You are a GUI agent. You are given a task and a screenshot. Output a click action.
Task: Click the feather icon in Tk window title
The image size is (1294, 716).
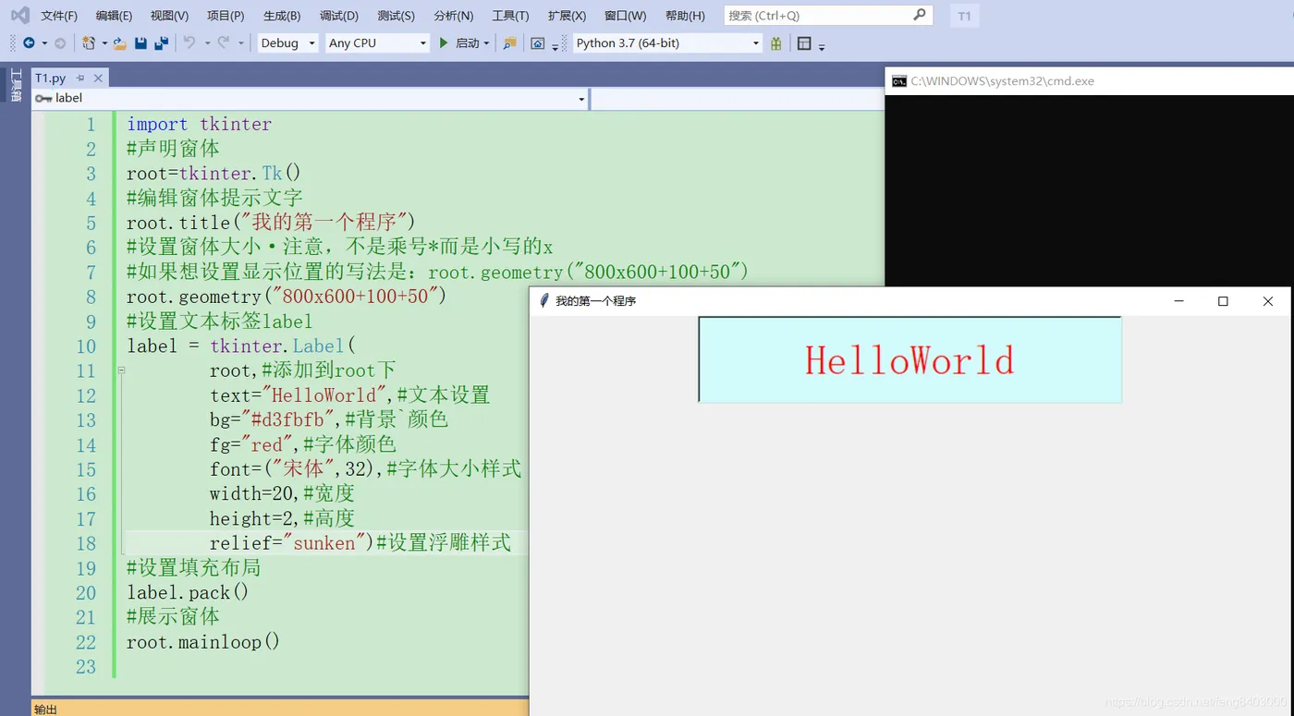[x=544, y=301]
